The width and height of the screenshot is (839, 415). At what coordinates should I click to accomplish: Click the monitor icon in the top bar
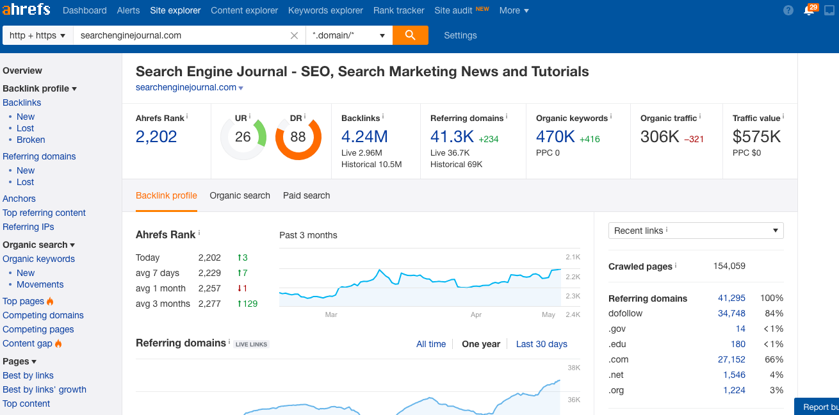click(x=829, y=10)
